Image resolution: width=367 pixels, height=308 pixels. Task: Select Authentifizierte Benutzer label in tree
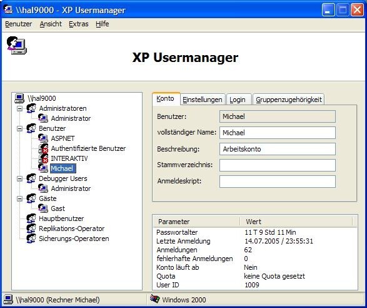(x=88, y=148)
